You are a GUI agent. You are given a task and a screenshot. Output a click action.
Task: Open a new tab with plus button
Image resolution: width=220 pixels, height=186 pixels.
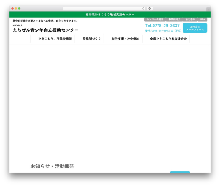click(209, 10)
